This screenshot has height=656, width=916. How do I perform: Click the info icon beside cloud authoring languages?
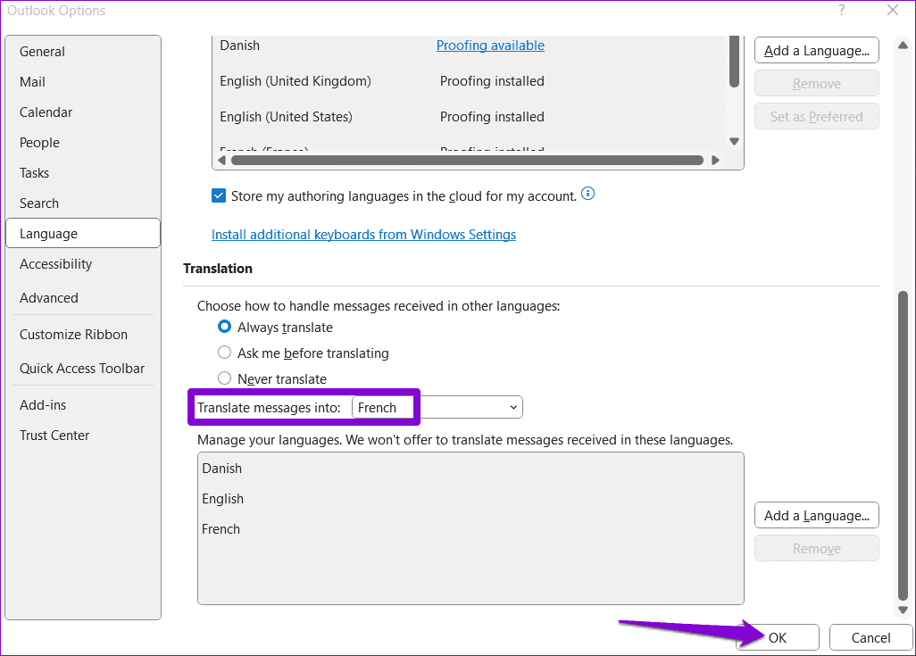(x=587, y=194)
